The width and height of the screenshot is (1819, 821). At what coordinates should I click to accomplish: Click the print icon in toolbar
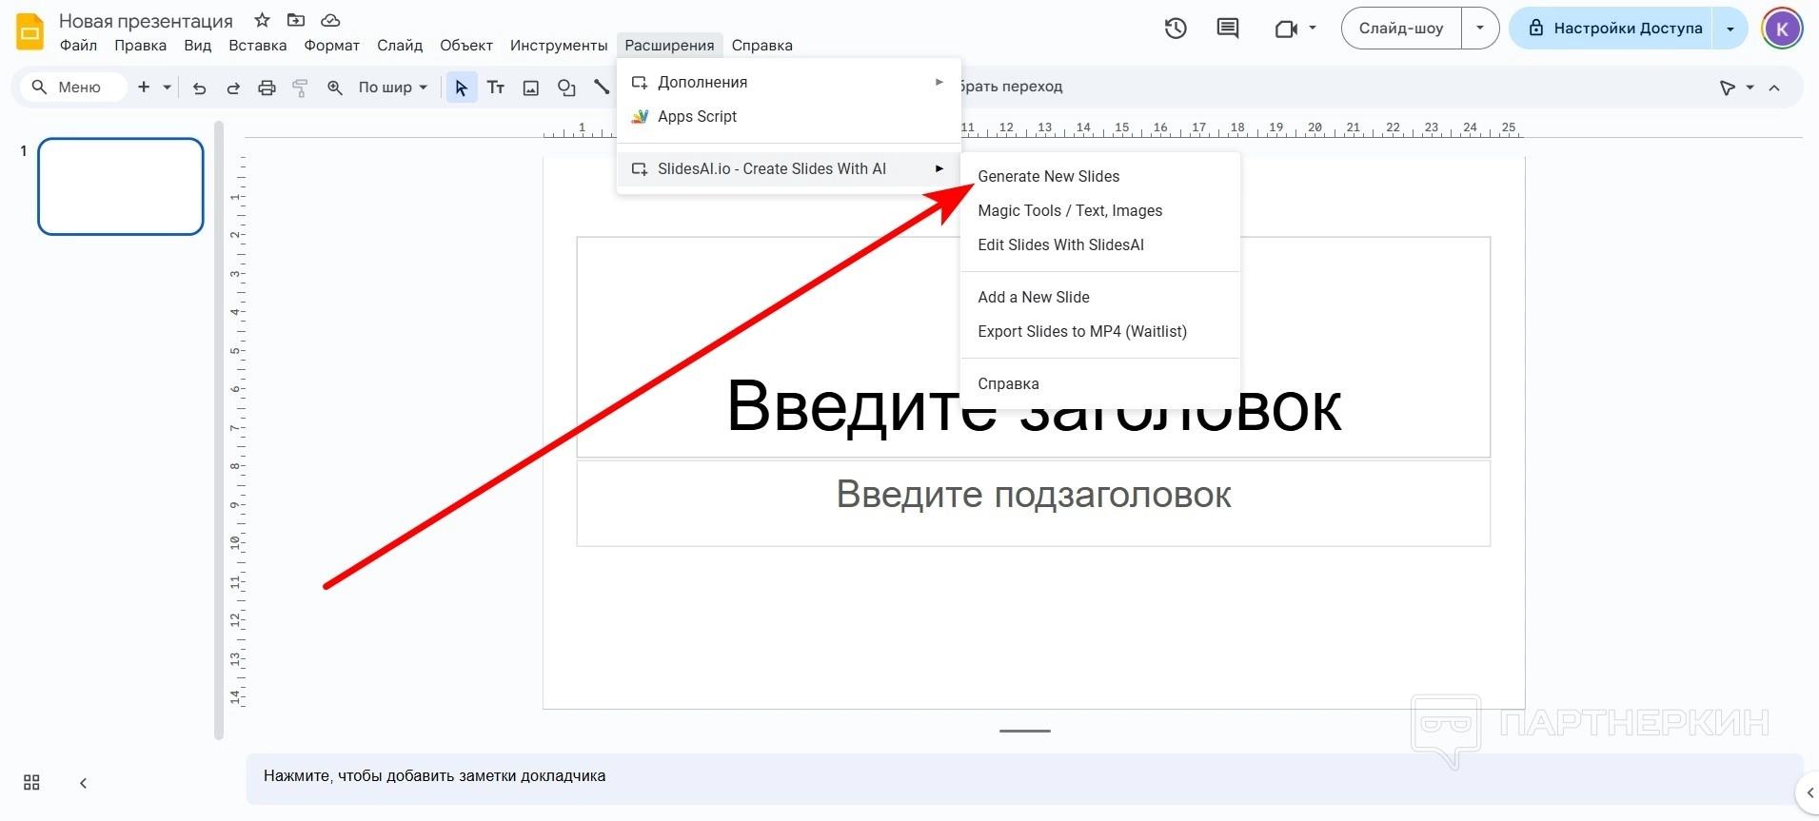coord(267,88)
